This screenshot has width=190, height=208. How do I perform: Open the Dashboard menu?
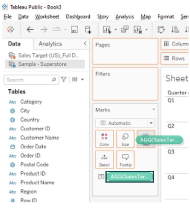78,17
